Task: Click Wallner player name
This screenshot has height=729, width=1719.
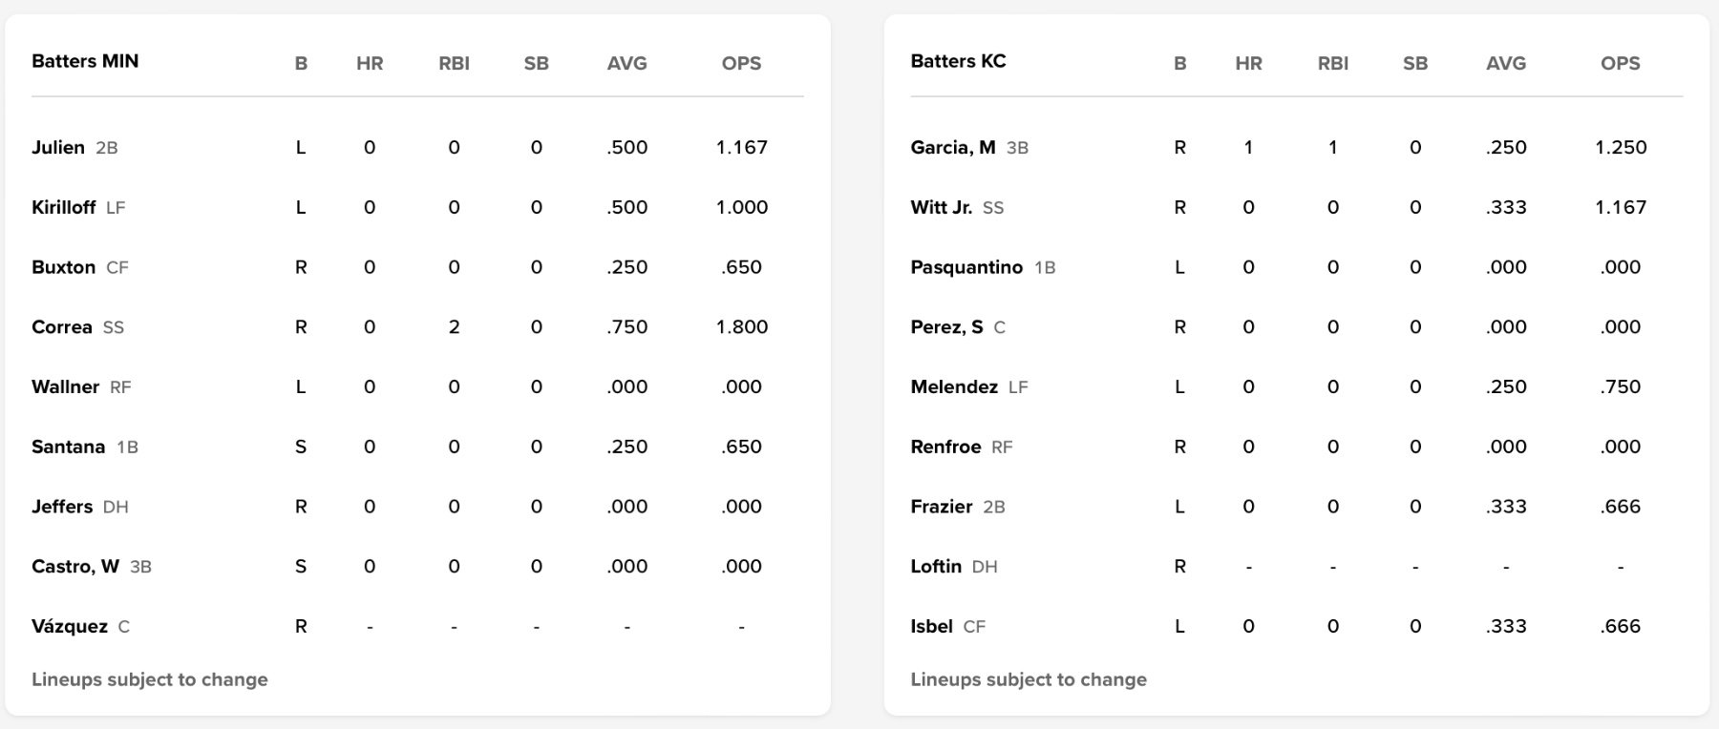Action: pos(65,387)
